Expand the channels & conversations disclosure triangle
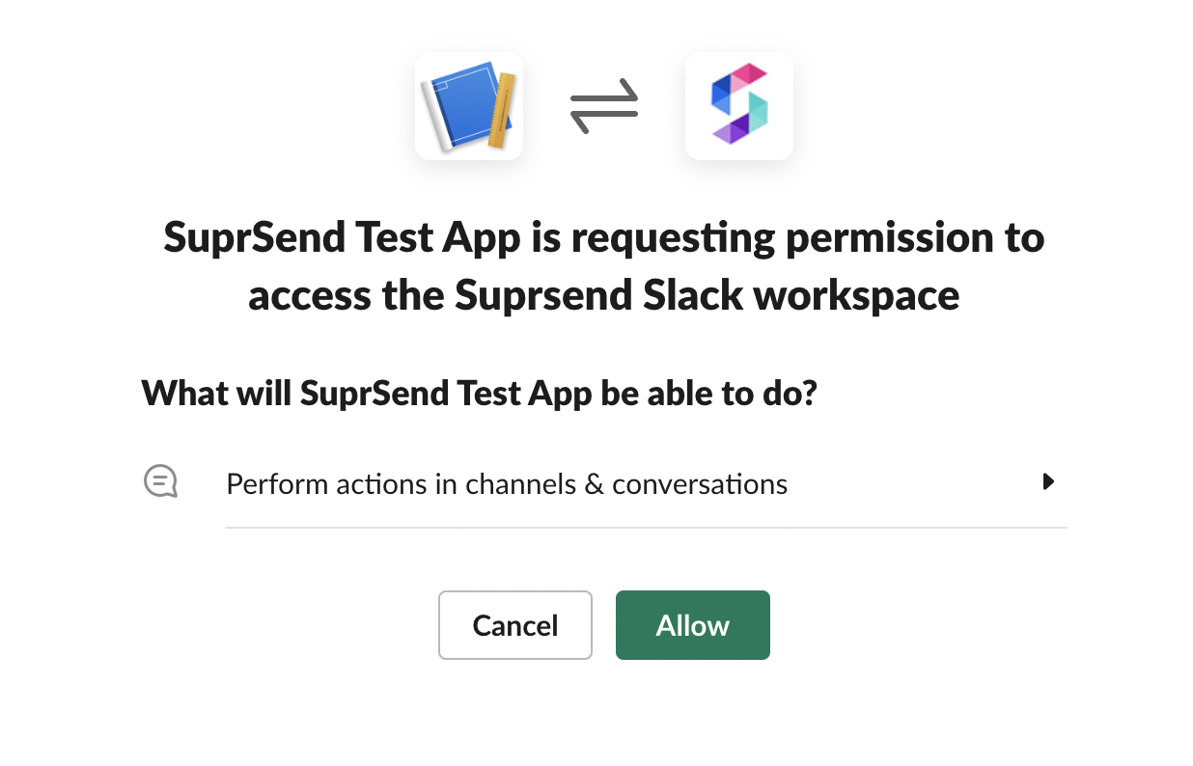Image resolution: width=1193 pixels, height=766 pixels. point(1049,481)
